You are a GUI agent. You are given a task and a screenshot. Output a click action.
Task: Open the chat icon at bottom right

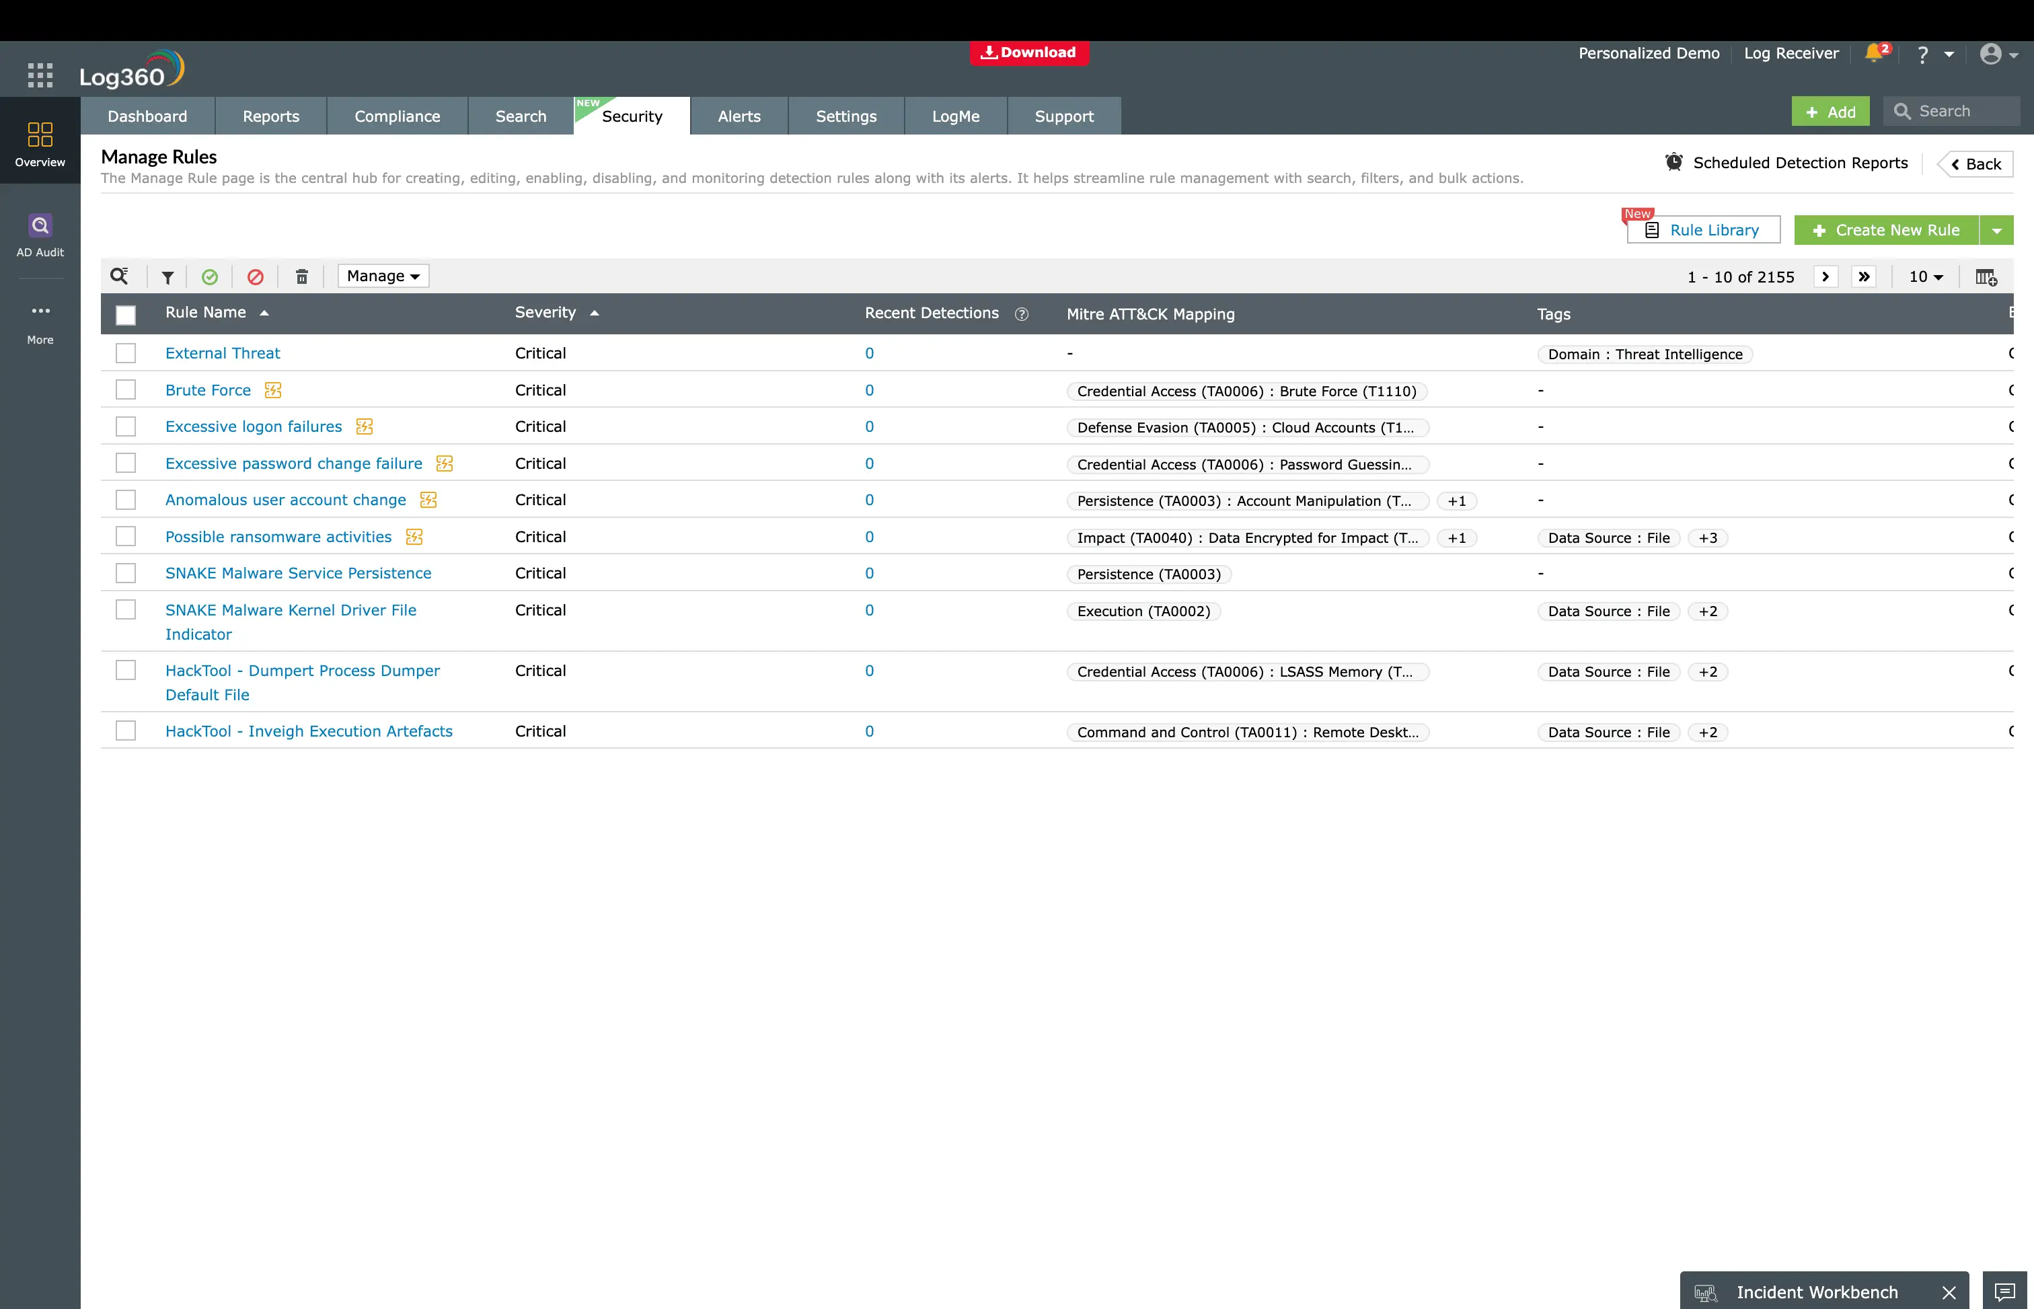pyautogui.click(x=2005, y=1292)
